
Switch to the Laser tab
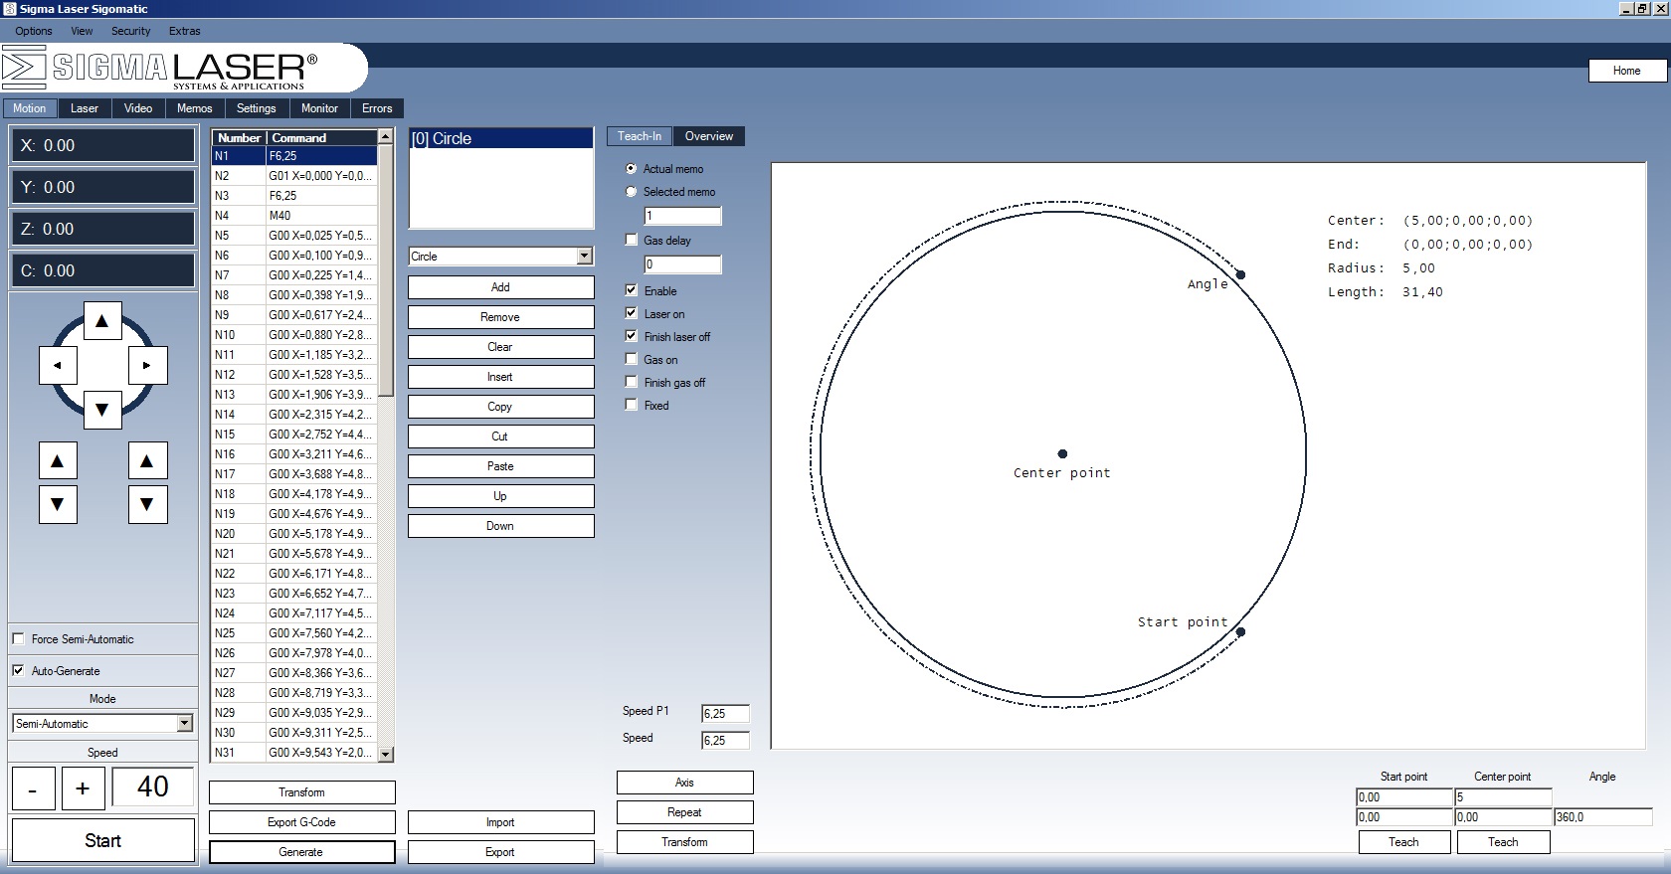(x=85, y=108)
